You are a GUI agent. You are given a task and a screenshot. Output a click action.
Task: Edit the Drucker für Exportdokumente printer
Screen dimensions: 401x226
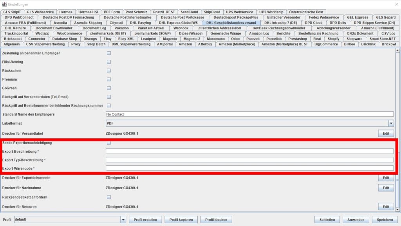[386, 178]
